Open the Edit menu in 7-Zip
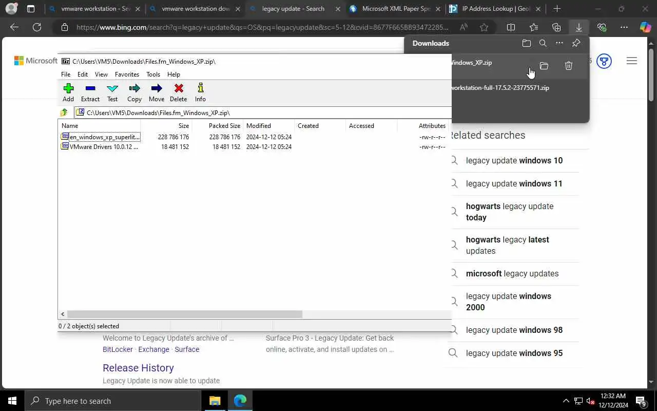The image size is (657, 411). (x=83, y=74)
